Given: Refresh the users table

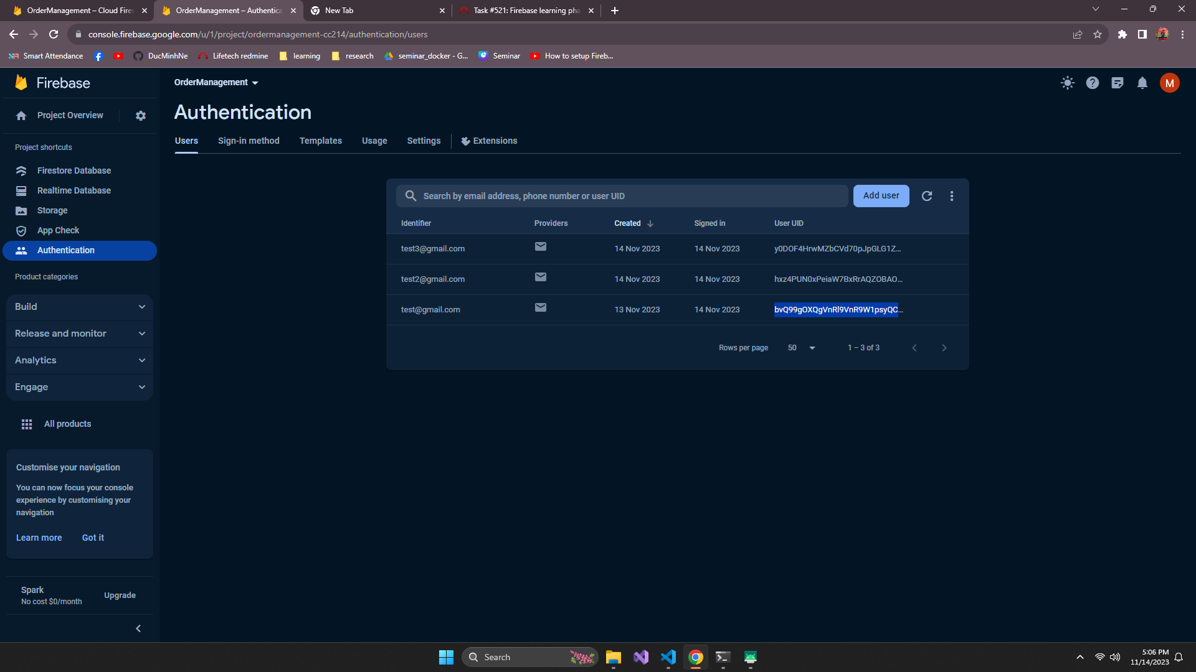Looking at the screenshot, I should click(927, 196).
